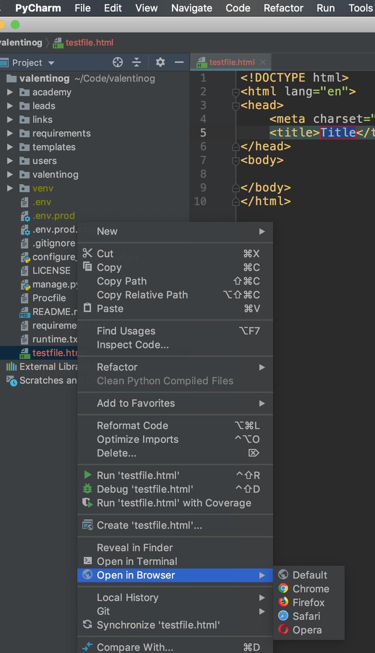Click the locate/scroll-from-source target icon
The width and height of the screenshot is (375, 653).
pyautogui.click(x=118, y=63)
